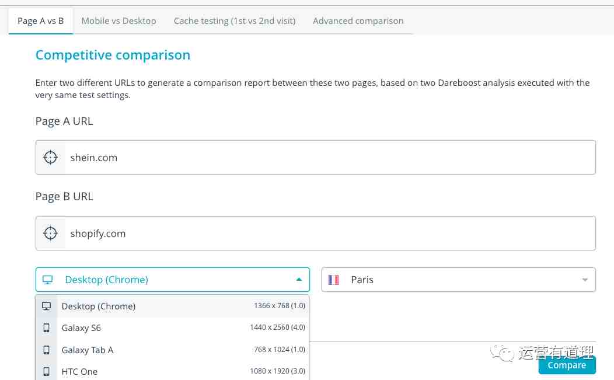614x380 pixels.
Task: Click the 1440 x 2560 (4.0) resolution text
Action: [278, 327]
